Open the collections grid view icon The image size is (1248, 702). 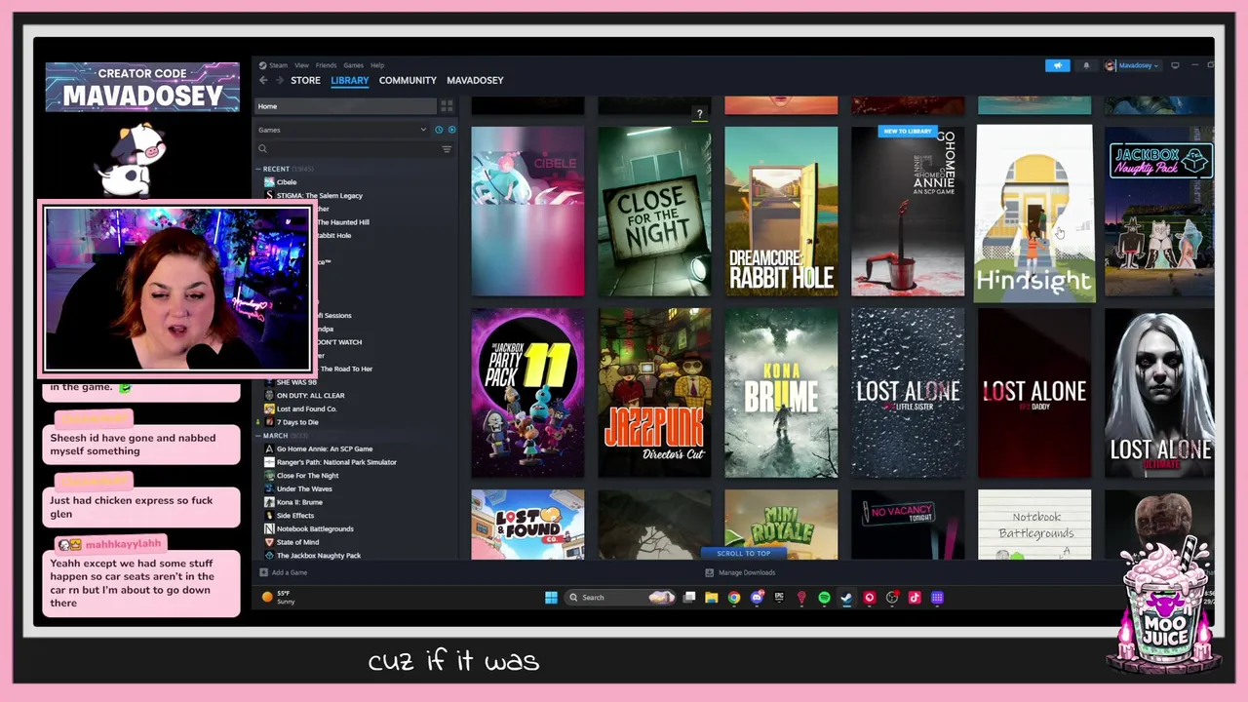coord(447,105)
